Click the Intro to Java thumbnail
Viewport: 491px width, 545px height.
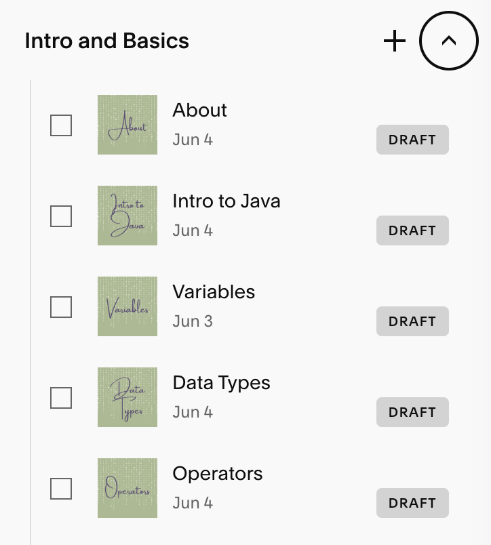[x=127, y=216]
